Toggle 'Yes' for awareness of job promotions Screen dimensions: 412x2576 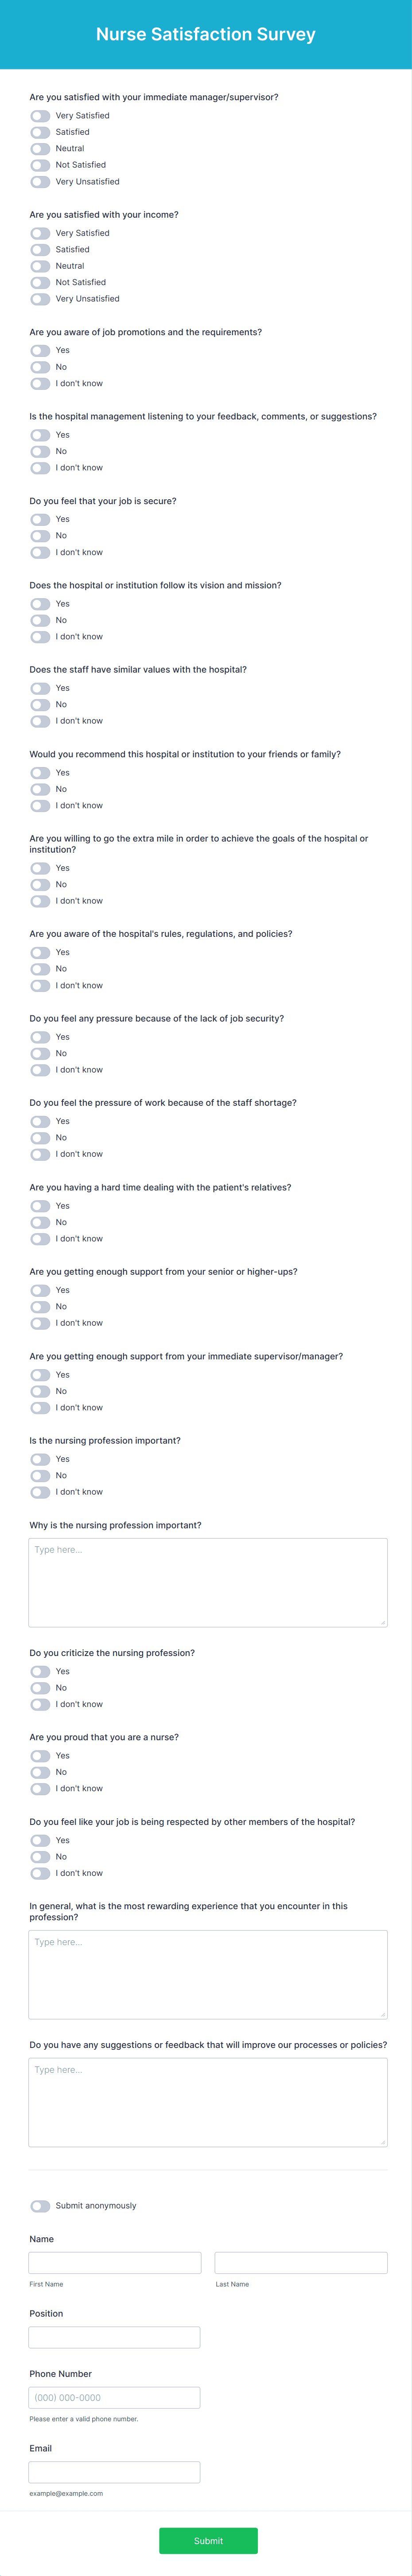(x=40, y=350)
